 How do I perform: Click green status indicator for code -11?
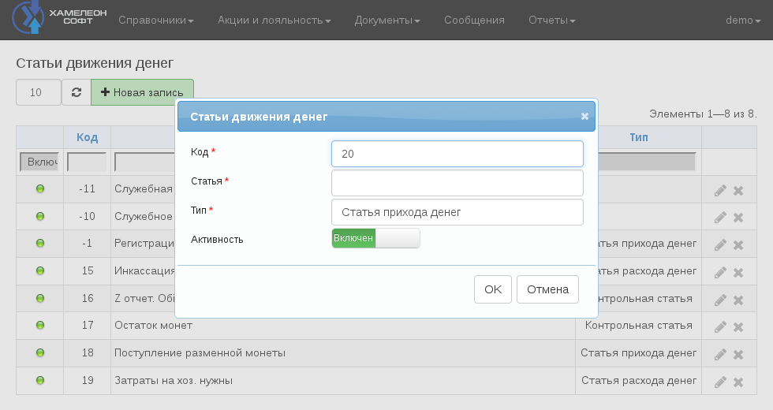[40, 188]
